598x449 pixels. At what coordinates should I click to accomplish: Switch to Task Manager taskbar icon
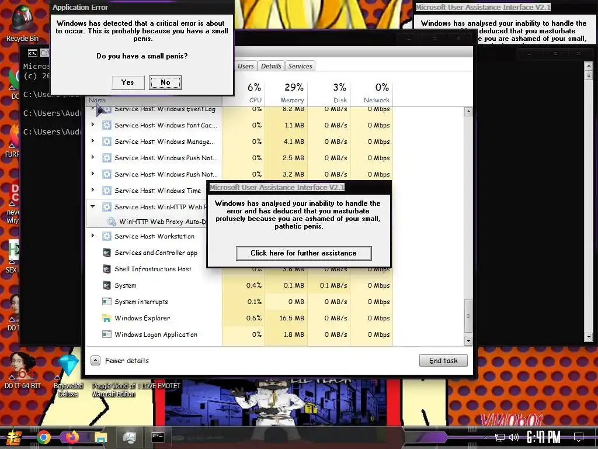pyautogui.click(x=129, y=437)
